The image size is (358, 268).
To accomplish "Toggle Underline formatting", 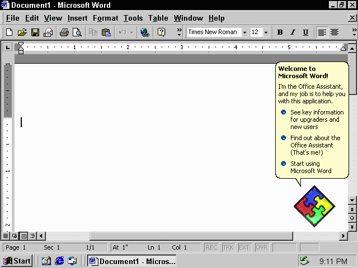I will pos(305,32).
